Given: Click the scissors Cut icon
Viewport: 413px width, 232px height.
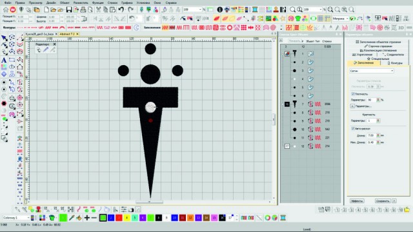Looking at the screenshot, I should coord(98,10).
